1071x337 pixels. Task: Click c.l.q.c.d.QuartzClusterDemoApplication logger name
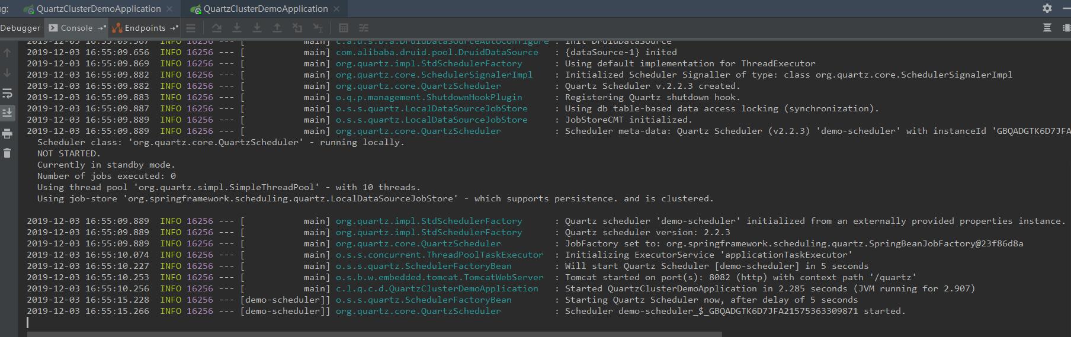point(437,288)
